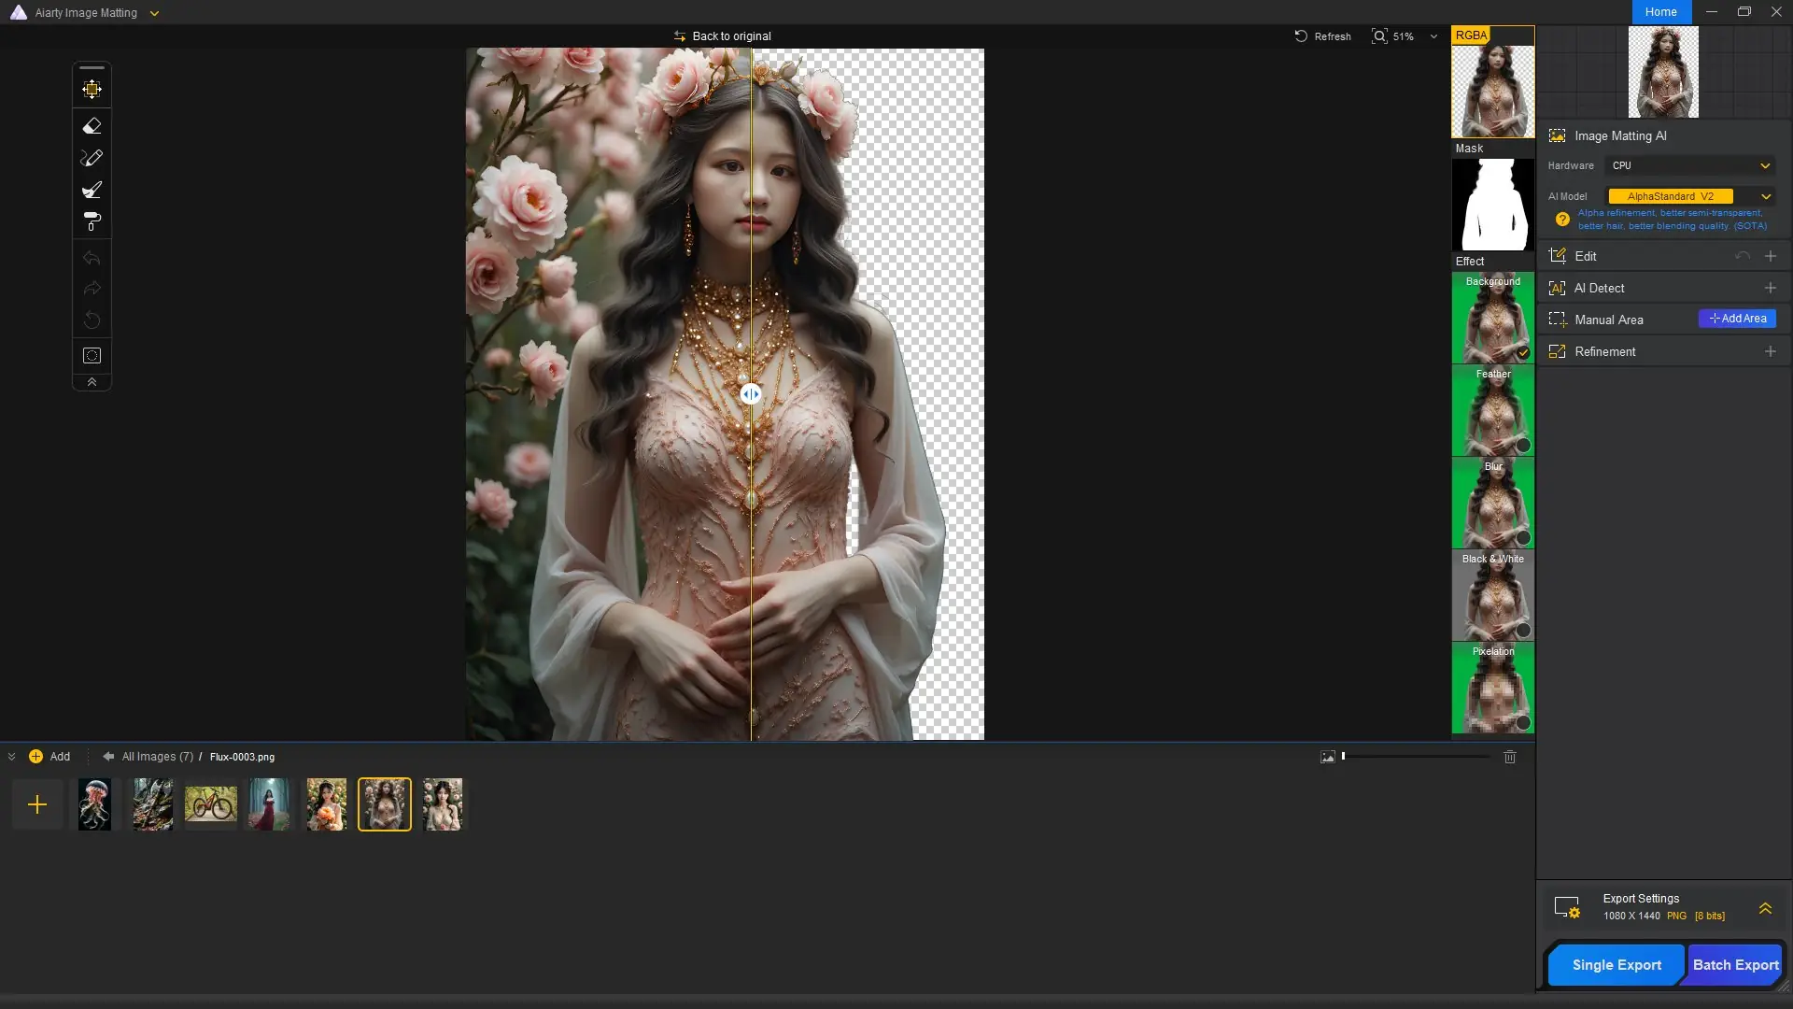Click the selection area mask icon
The width and height of the screenshot is (1793, 1009).
(x=92, y=356)
